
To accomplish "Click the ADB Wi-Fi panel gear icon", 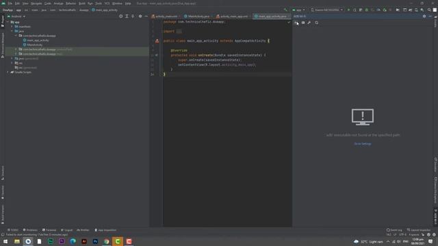I will click(424, 16).
